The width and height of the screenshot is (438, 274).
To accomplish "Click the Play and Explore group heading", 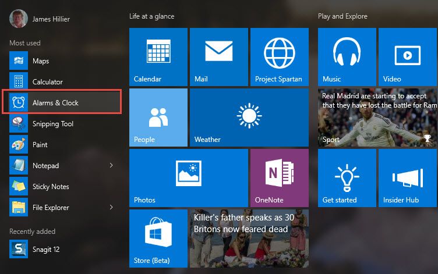I will click(x=342, y=16).
